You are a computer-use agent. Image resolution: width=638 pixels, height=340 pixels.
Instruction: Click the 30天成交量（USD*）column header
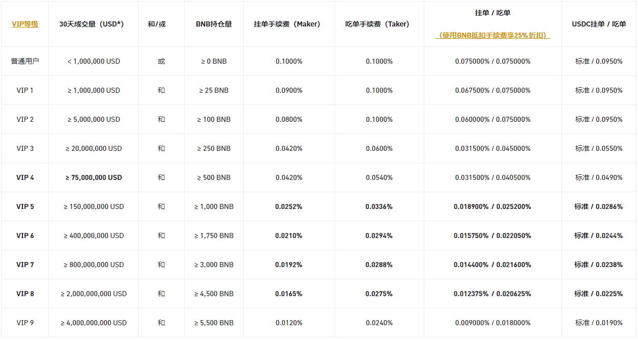click(93, 24)
